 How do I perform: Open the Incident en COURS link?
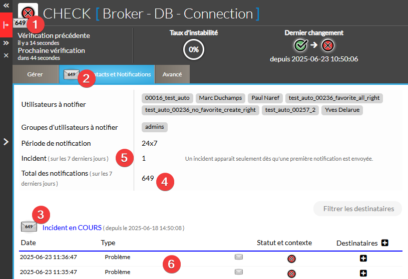[72, 228]
